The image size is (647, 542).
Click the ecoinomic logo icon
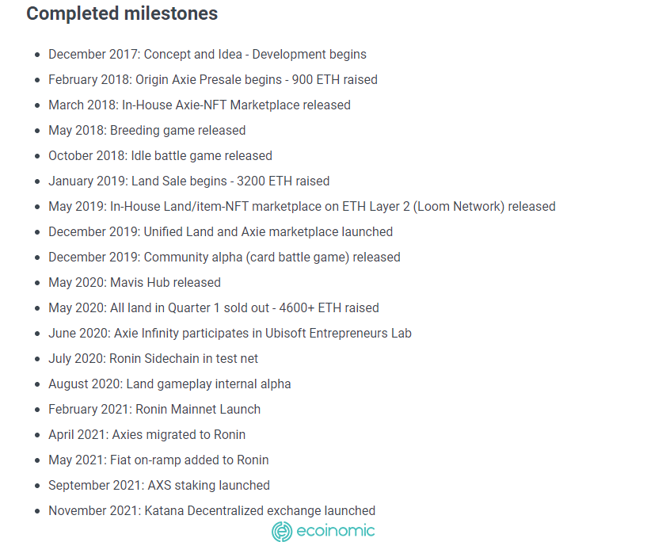point(282,531)
